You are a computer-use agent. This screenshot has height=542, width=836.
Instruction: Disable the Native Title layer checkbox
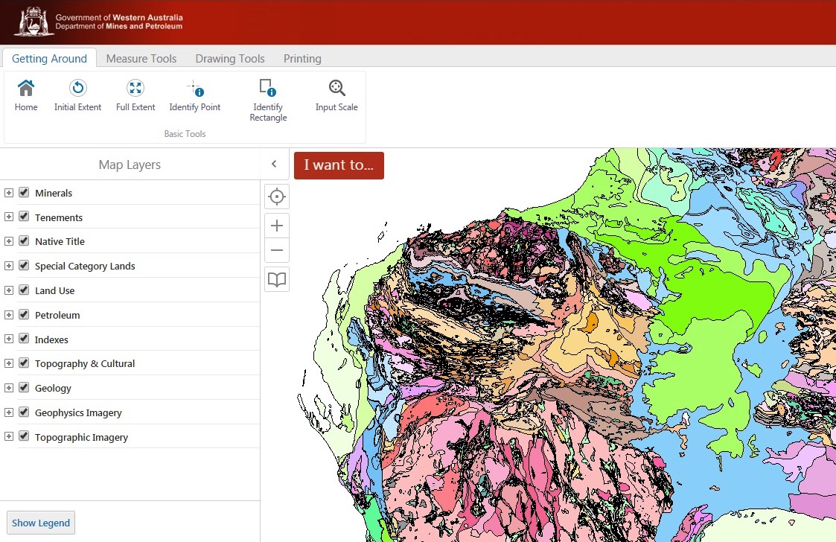[24, 241]
